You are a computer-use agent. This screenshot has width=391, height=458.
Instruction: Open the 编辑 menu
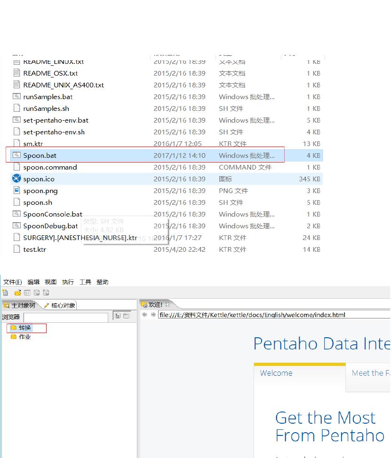tap(33, 282)
